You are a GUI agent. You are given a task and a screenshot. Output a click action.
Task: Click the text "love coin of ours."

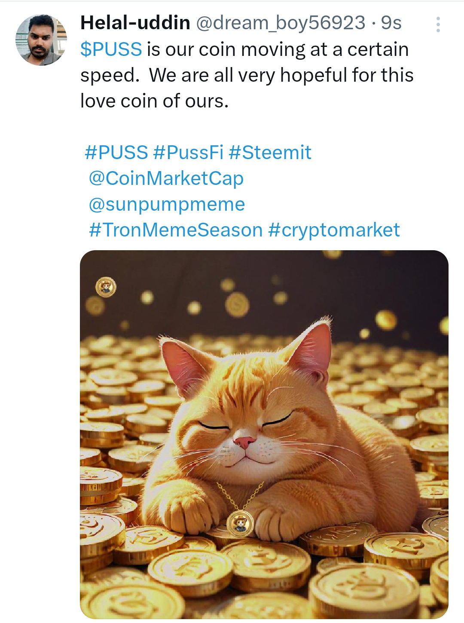coord(154,101)
